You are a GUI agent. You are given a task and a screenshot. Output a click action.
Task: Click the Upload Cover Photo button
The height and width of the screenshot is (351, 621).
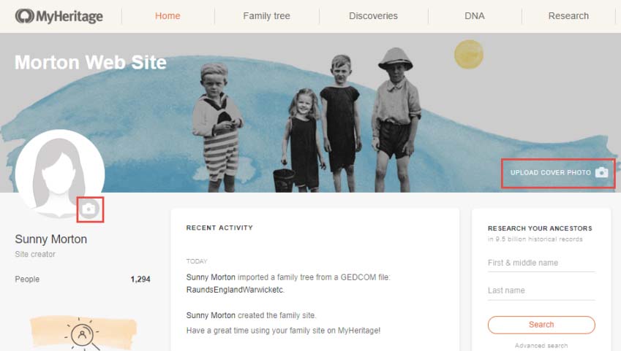click(x=558, y=173)
